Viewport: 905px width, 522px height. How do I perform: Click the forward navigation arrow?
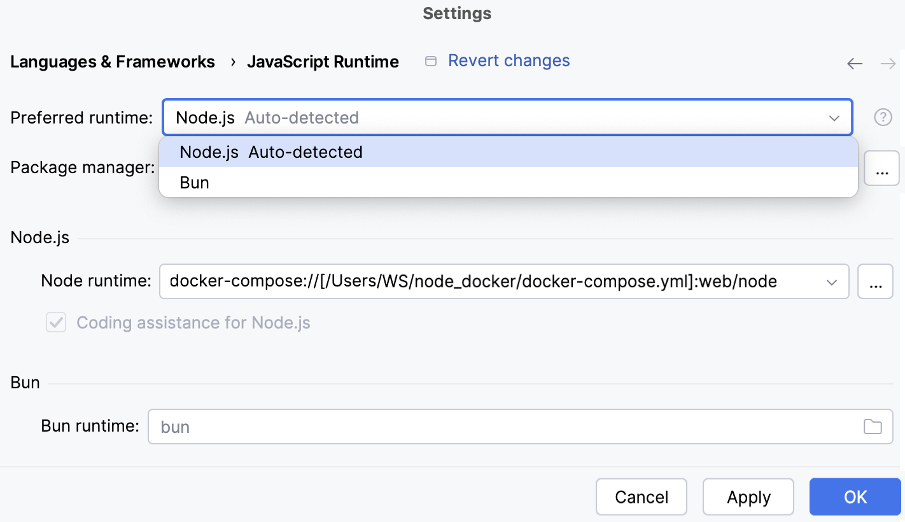tap(888, 63)
